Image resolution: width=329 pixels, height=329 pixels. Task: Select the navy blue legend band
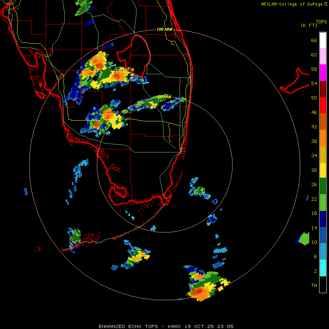tap(323, 219)
